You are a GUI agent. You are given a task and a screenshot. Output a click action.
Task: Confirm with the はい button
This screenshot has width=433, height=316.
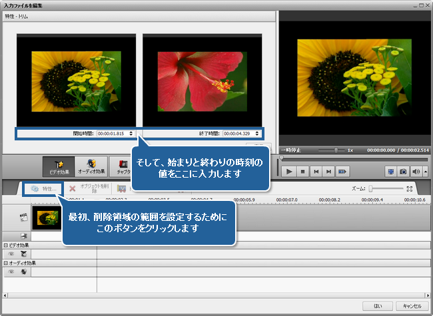point(378,306)
